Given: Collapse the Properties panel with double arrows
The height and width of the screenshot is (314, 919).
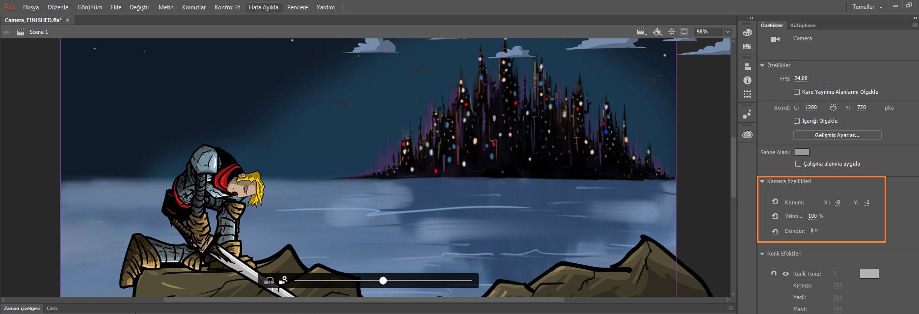Looking at the screenshot, I should (x=915, y=18).
